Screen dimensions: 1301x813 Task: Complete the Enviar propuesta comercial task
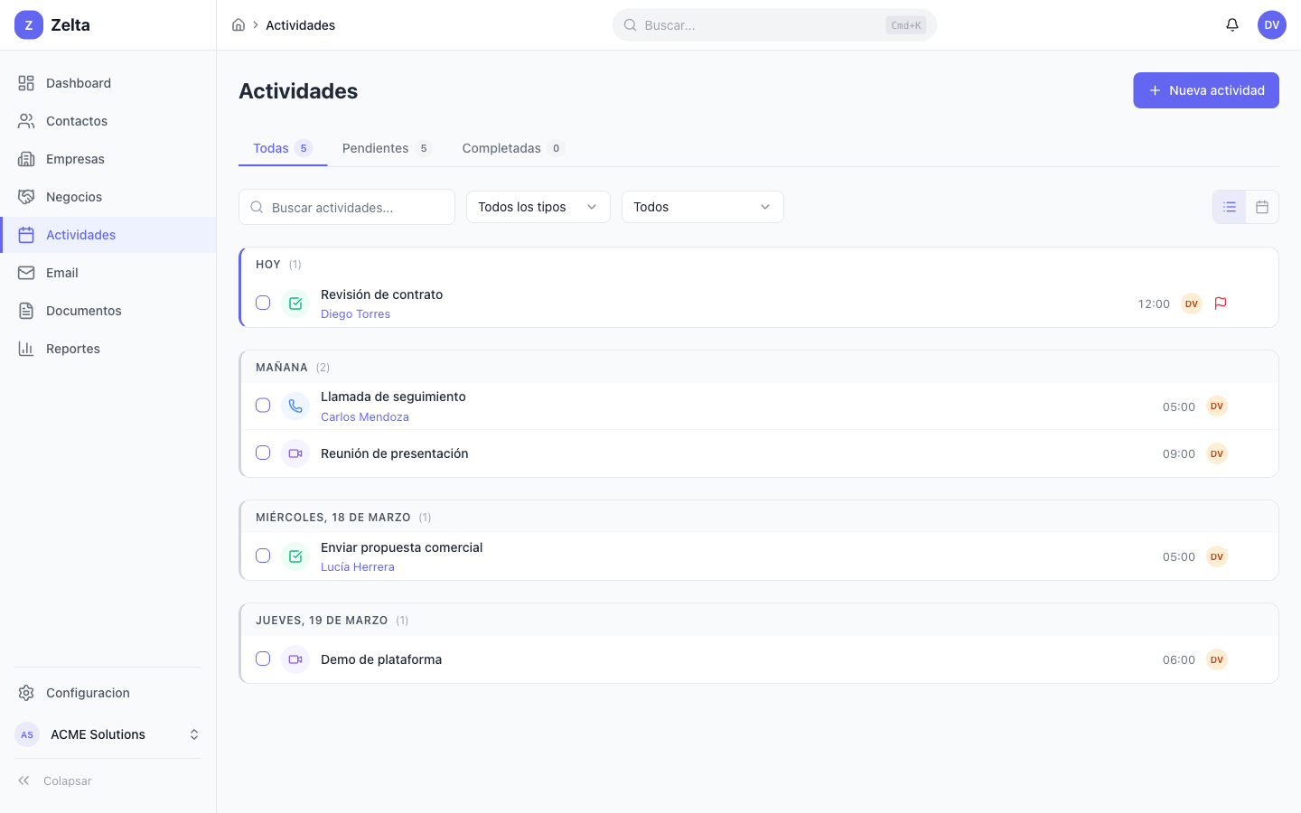tap(263, 556)
